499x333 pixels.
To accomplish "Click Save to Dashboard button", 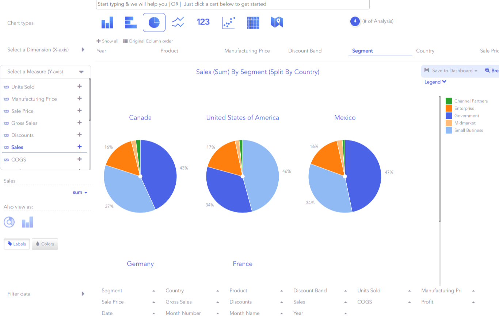I will 451,71.
